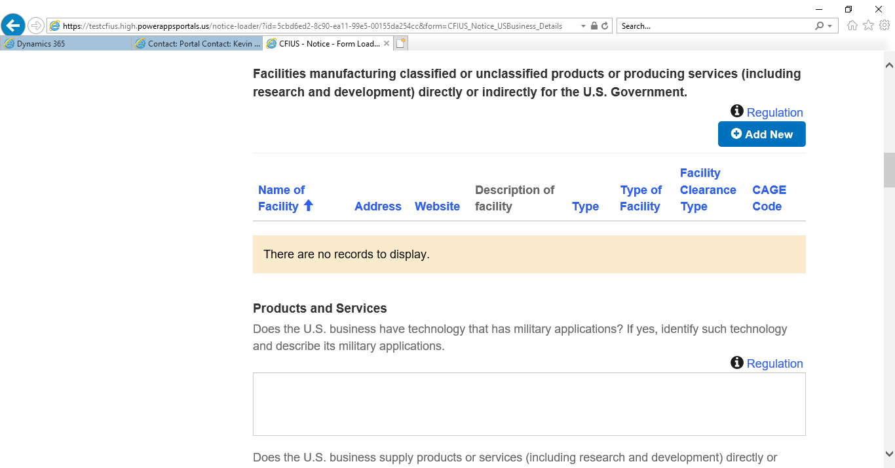Open Favorites star icon

tap(868, 26)
